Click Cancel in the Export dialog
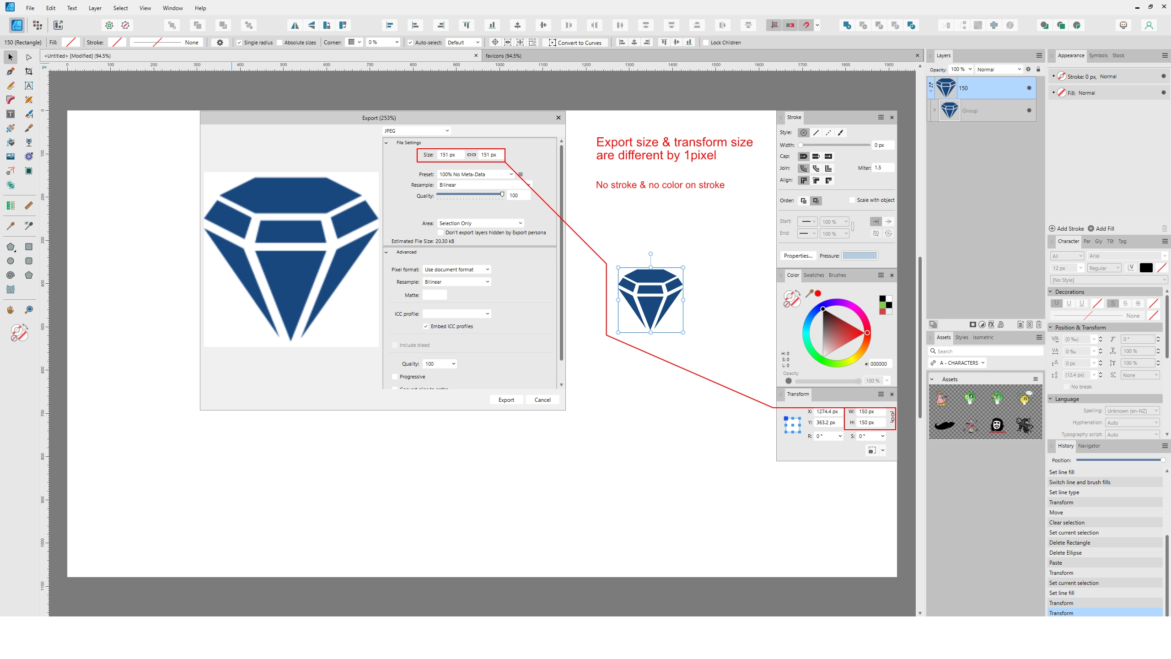 pos(543,400)
